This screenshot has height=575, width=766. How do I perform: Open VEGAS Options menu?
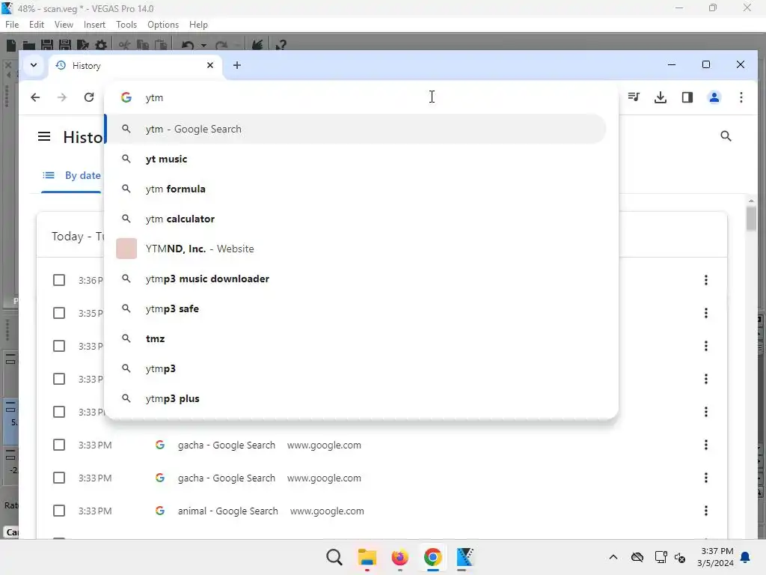click(163, 25)
